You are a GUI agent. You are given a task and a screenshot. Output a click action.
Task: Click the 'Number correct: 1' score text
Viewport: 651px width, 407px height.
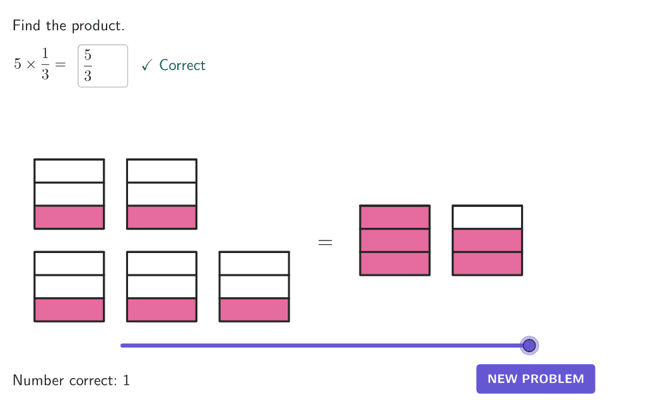(x=71, y=380)
